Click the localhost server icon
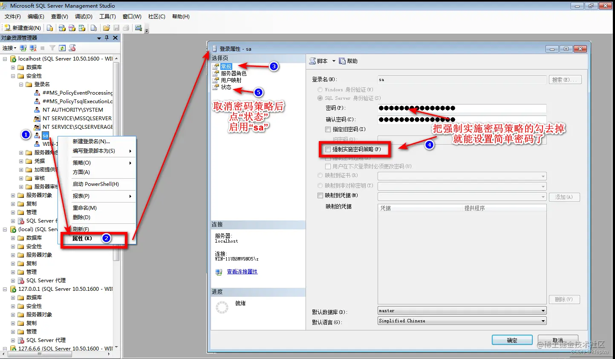Viewport: 615px width, 359px height. 13,59
